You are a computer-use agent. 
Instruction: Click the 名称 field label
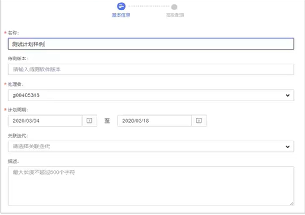13,33
